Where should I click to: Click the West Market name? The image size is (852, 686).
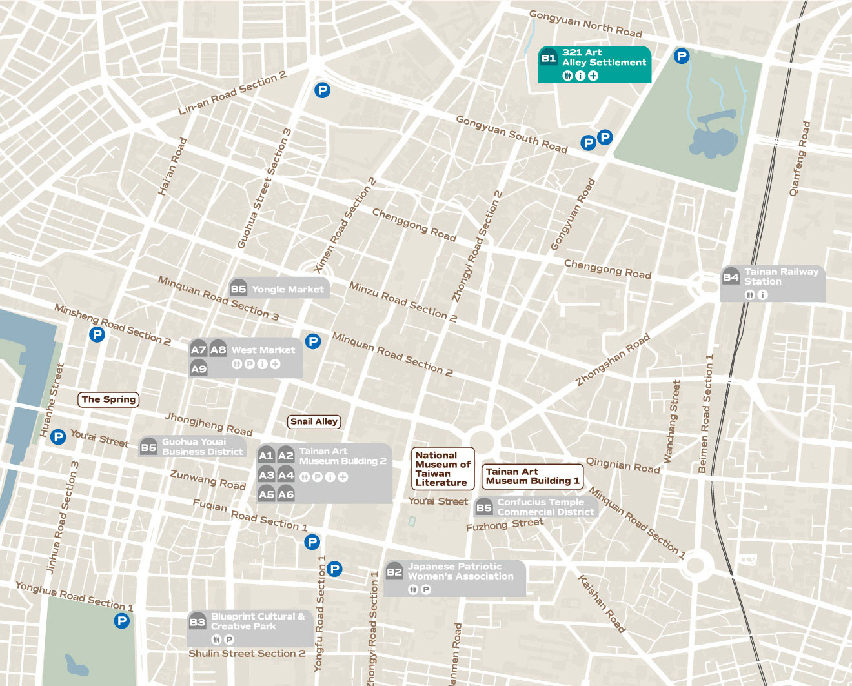click(x=263, y=350)
